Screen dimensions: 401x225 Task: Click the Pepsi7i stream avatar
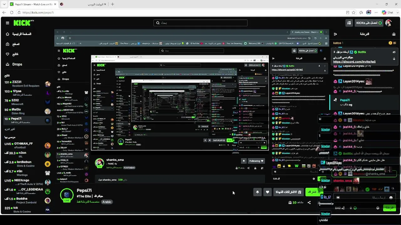(x=67, y=195)
